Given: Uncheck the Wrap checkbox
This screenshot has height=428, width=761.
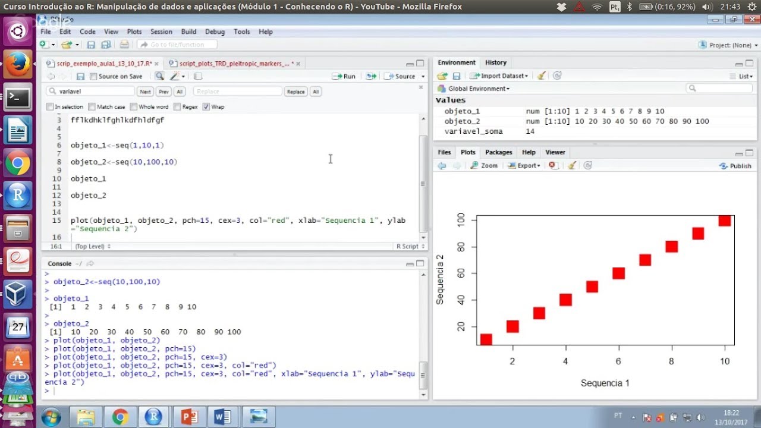Looking at the screenshot, I should click(206, 107).
